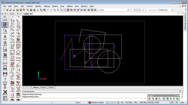Toggle the All status bar setting

(177, 102)
